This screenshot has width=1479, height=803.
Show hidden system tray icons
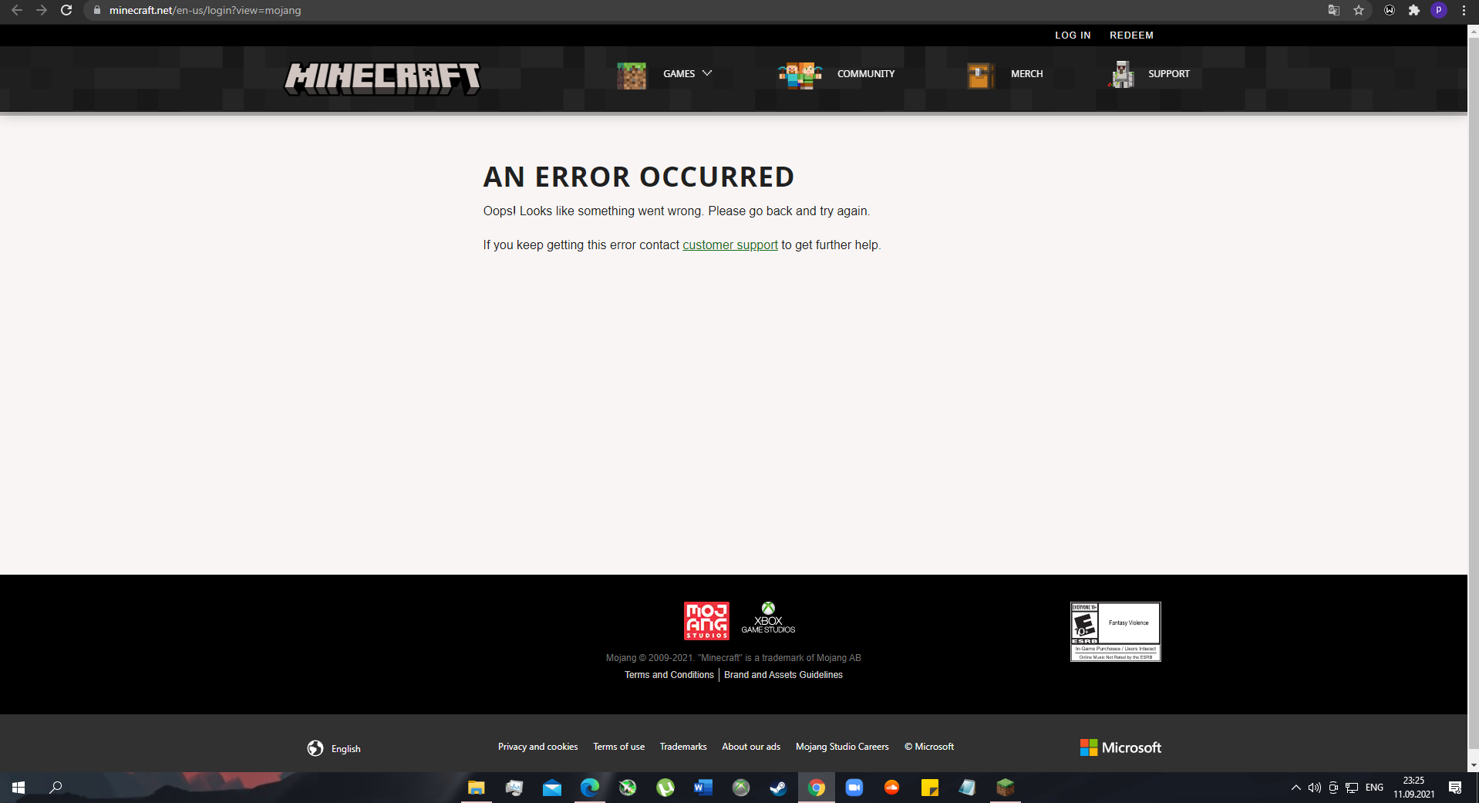click(1295, 788)
